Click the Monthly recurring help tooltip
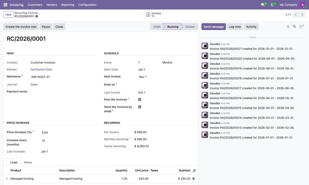This screenshot has height=185, width=309. click(130, 138)
